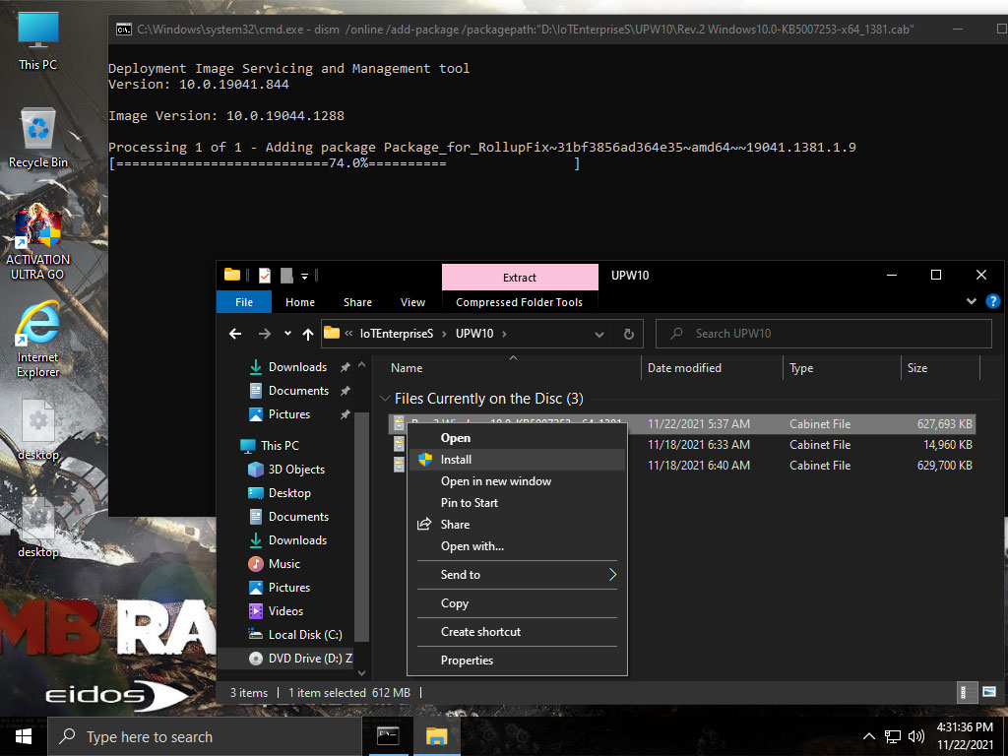This screenshot has height=756, width=1008.
Task: Click the Search UPW10 input box
Action: (x=824, y=334)
